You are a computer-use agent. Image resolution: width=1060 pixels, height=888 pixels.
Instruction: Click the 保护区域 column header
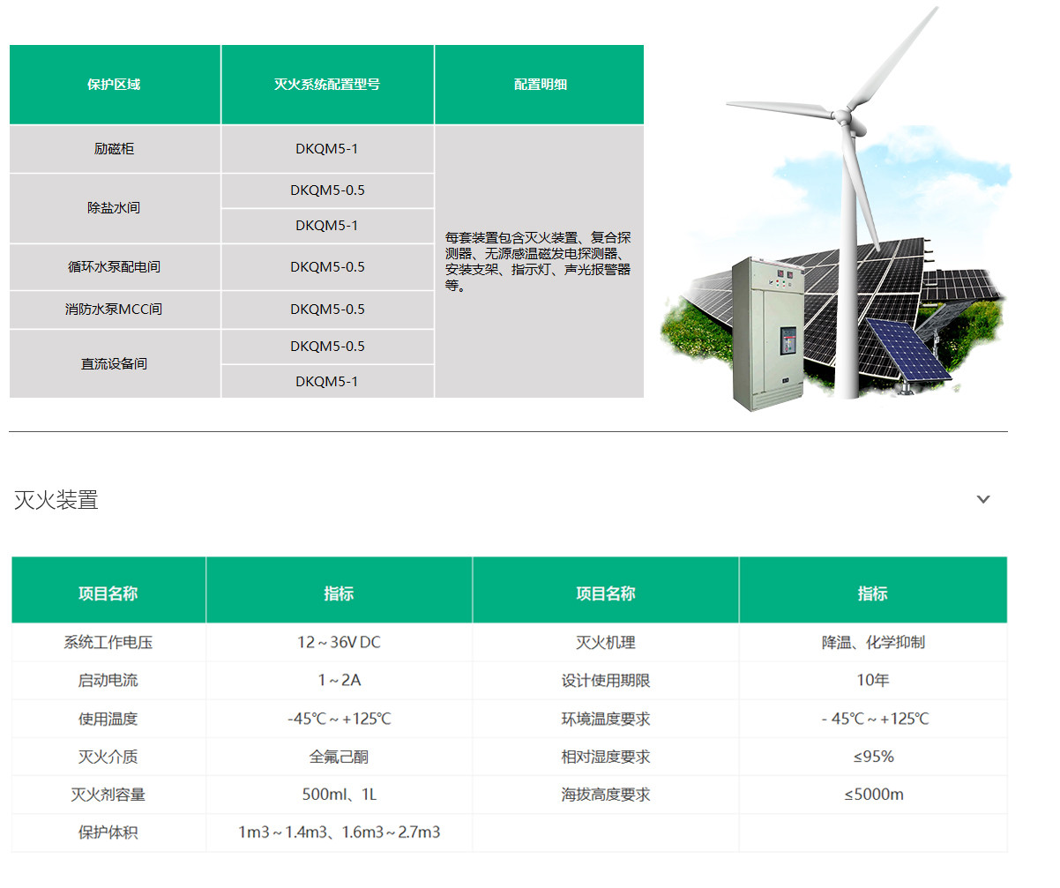click(114, 85)
